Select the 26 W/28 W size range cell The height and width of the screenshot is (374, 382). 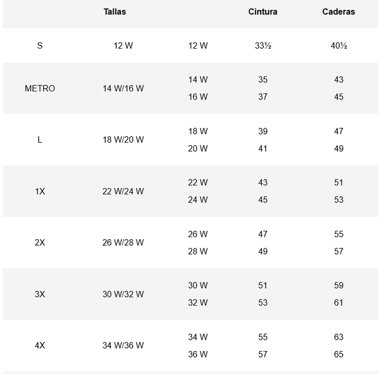click(123, 243)
